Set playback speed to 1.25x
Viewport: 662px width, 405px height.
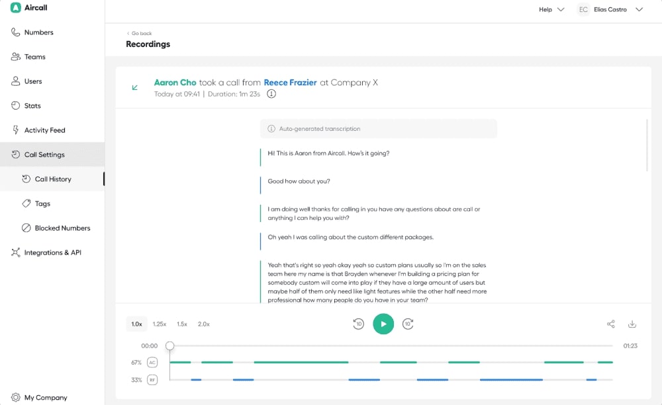[x=159, y=324]
